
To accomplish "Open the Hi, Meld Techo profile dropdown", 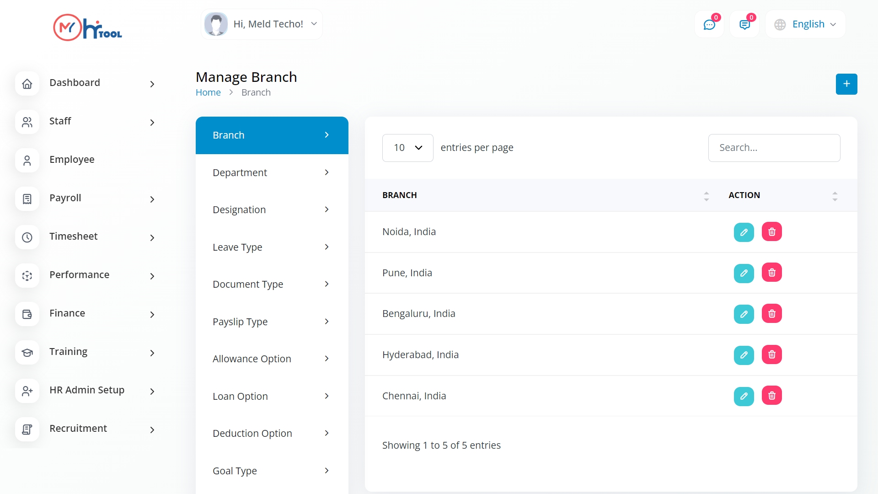I will coord(262,24).
